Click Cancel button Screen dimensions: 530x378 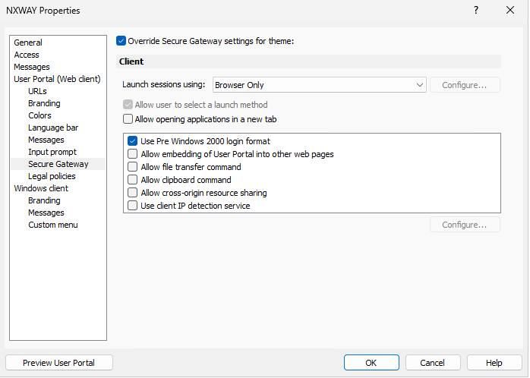(x=433, y=363)
